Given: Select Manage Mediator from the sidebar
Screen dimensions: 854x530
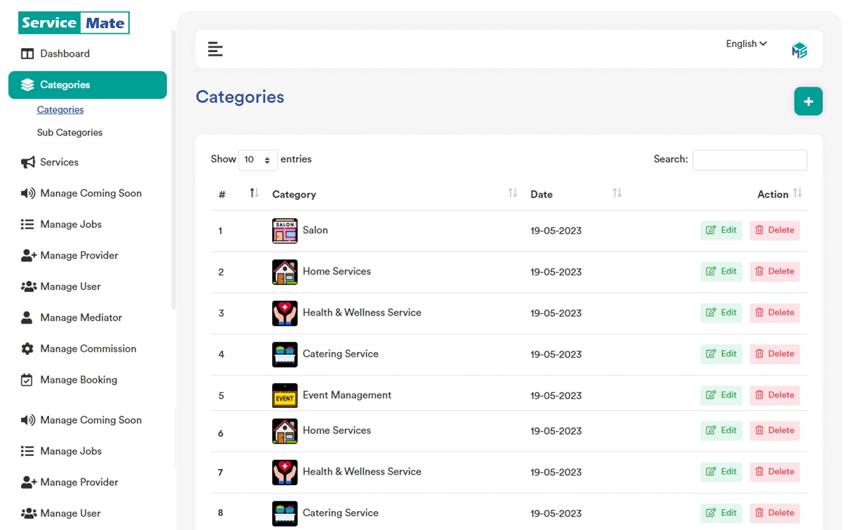Looking at the screenshot, I should [80, 318].
